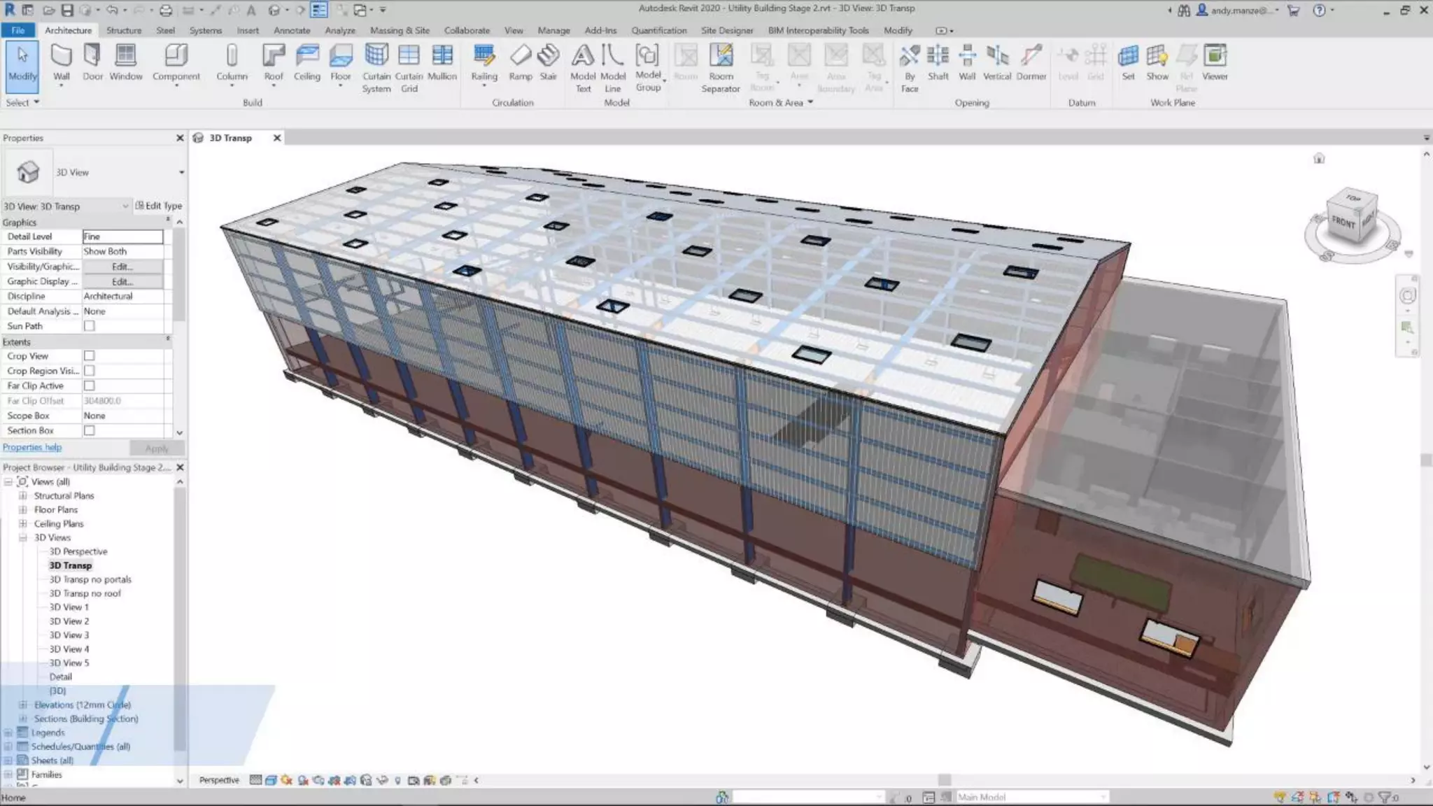The image size is (1433, 806).
Task: Enable the Sun Path checkbox
Action: 90,326
